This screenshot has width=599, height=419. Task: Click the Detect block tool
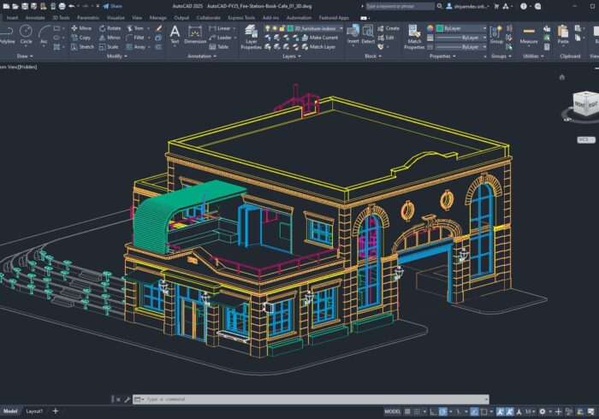coord(368,34)
